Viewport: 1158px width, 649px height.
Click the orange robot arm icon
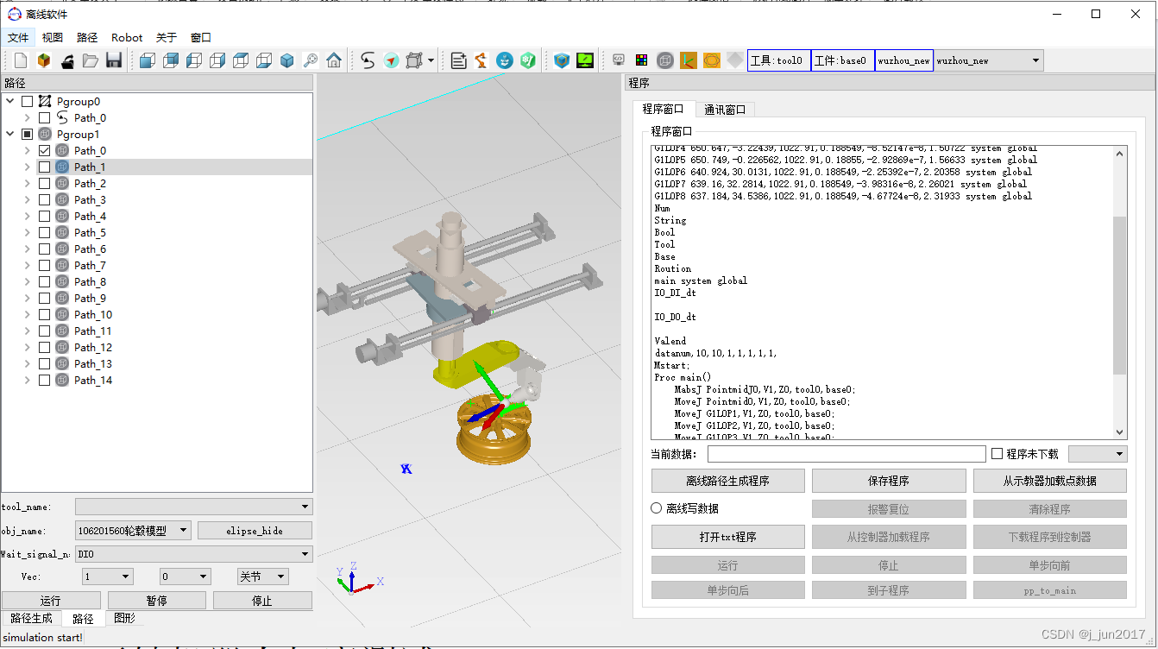click(481, 60)
